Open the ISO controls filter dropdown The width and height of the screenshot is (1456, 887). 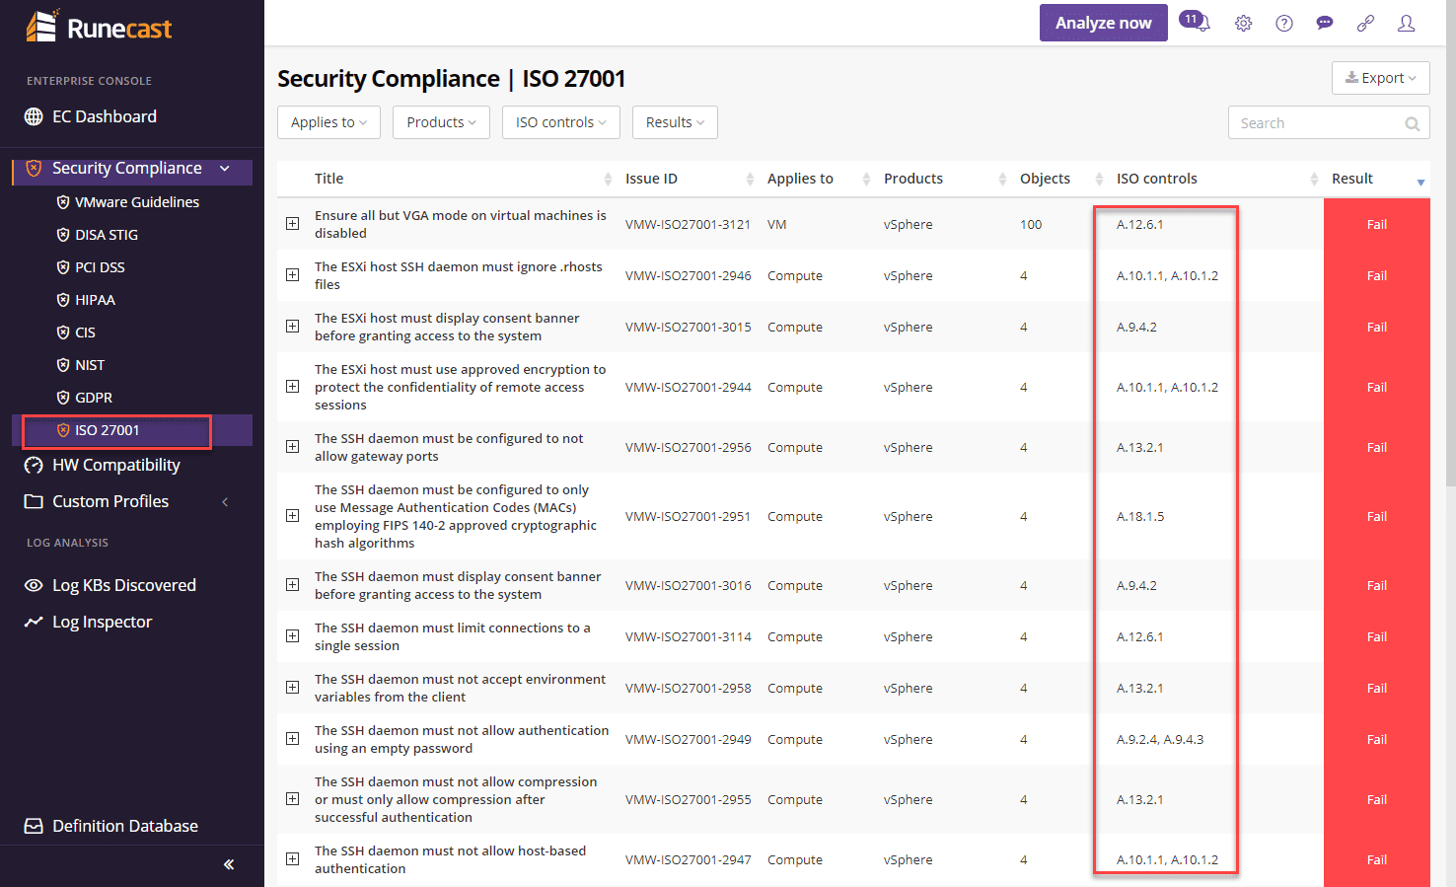coord(561,122)
